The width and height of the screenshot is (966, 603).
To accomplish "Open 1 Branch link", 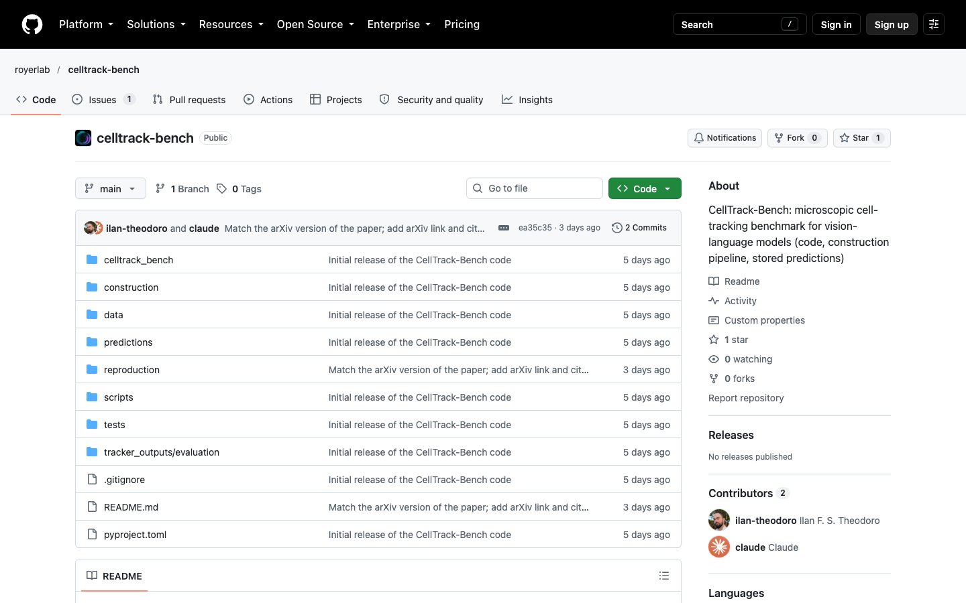I will 182,189.
